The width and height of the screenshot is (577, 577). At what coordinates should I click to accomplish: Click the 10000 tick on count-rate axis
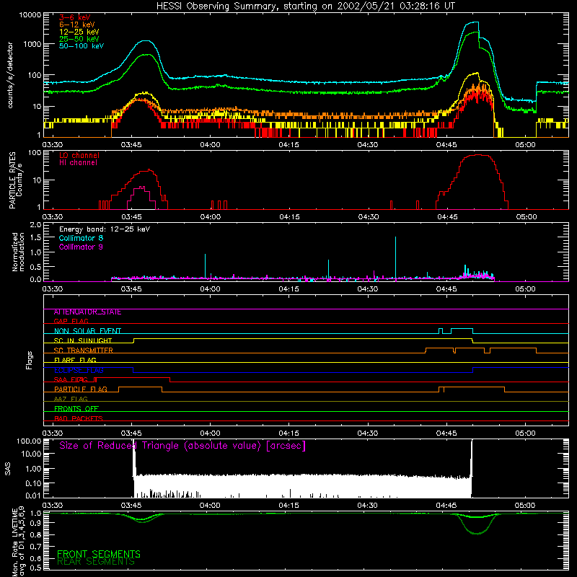tap(30, 15)
